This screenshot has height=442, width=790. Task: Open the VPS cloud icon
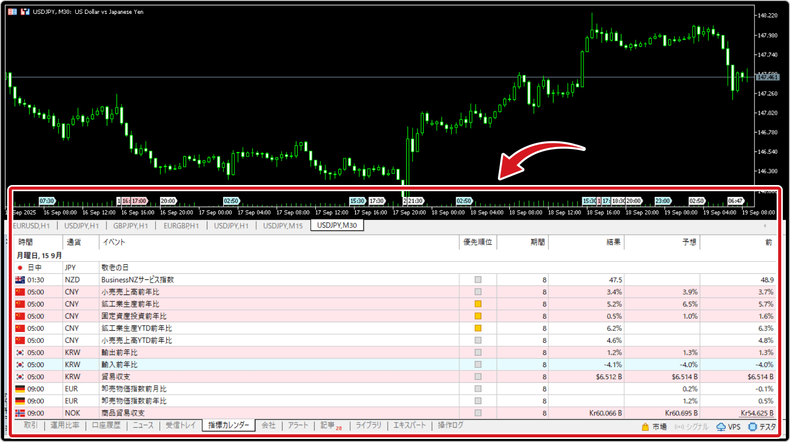[x=721, y=427]
